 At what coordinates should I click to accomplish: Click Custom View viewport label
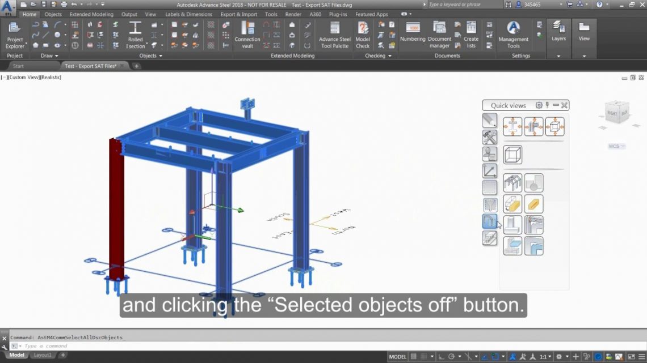(x=23, y=77)
